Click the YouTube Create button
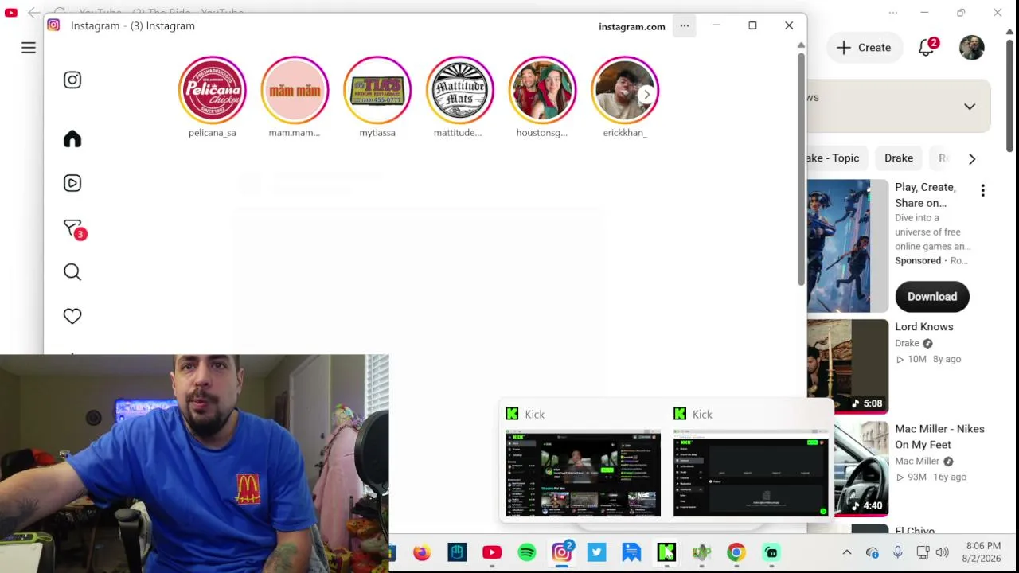The image size is (1019, 573). (x=864, y=48)
